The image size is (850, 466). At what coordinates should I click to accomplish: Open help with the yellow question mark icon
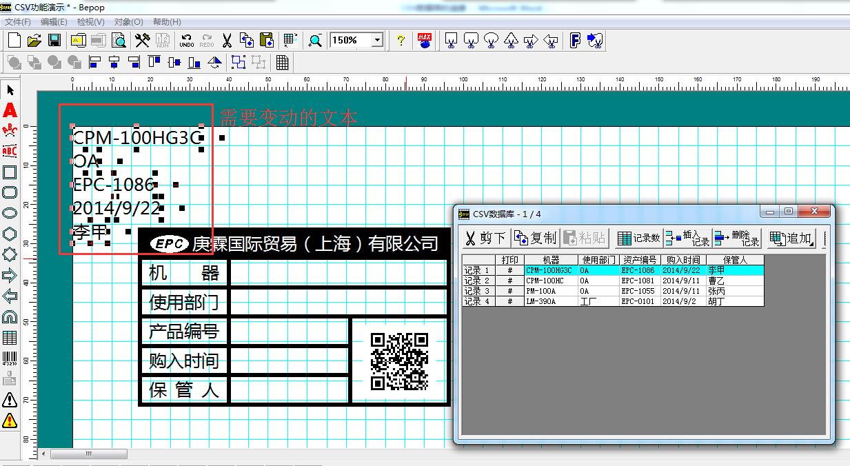tap(401, 40)
